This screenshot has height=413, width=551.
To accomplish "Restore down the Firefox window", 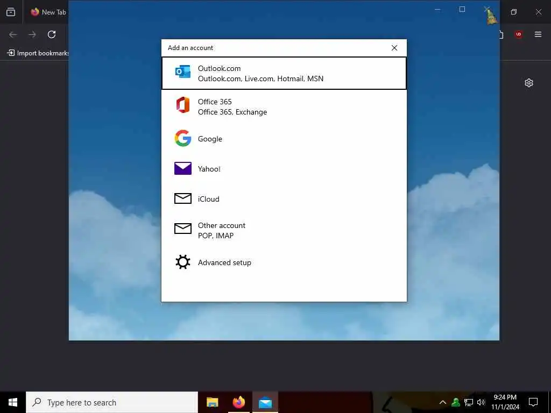I will [x=513, y=12].
